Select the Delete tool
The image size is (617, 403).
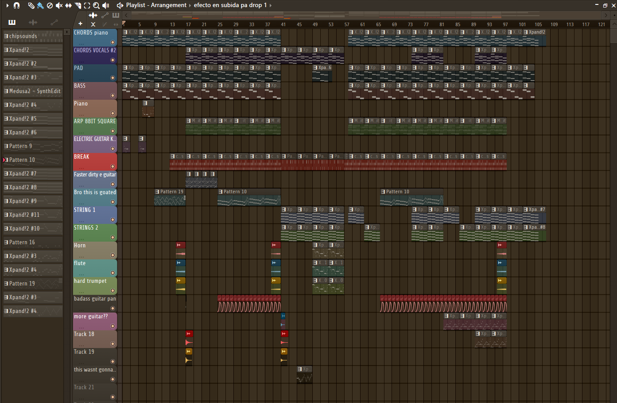click(x=49, y=6)
